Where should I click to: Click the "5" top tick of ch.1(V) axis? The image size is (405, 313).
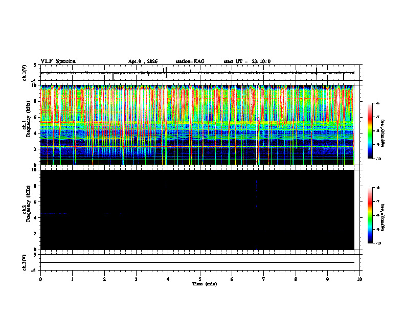36,65
